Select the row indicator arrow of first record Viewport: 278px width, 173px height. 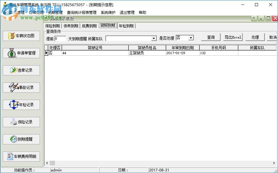pyautogui.click(x=46, y=53)
